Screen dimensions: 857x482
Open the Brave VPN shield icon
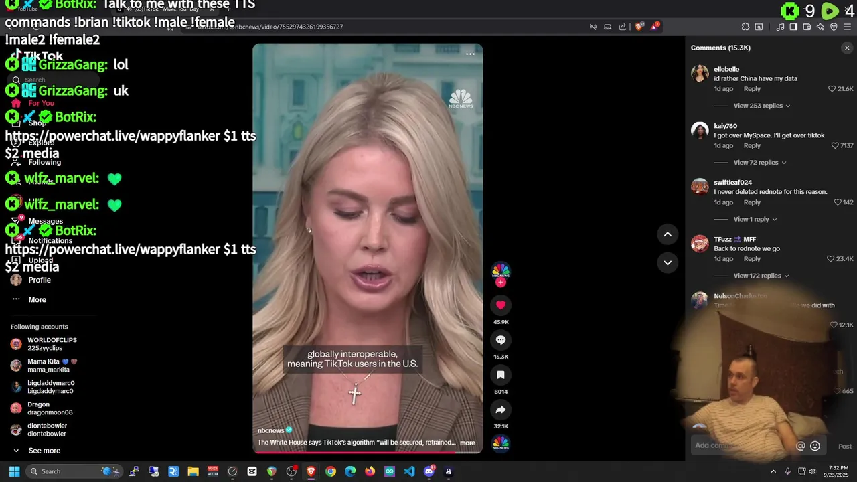pos(834,27)
